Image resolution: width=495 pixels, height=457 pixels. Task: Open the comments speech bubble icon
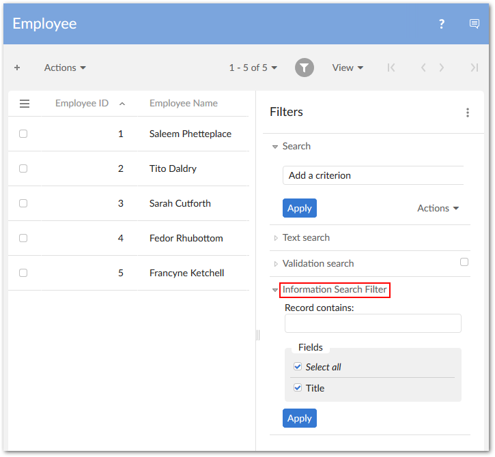point(475,24)
